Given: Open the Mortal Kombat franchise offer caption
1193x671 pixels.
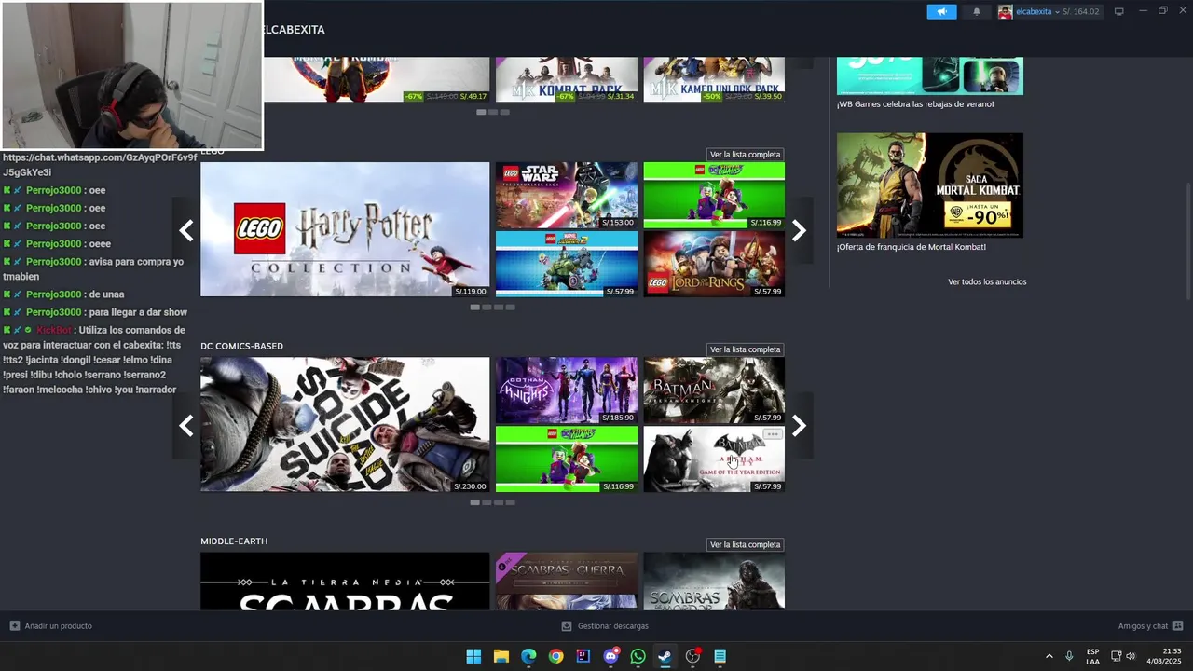Looking at the screenshot, I should pyautogui.click(x=911, y=247).
